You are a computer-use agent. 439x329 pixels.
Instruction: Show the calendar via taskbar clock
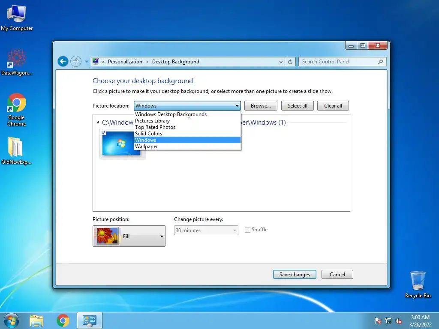point(420,321)
